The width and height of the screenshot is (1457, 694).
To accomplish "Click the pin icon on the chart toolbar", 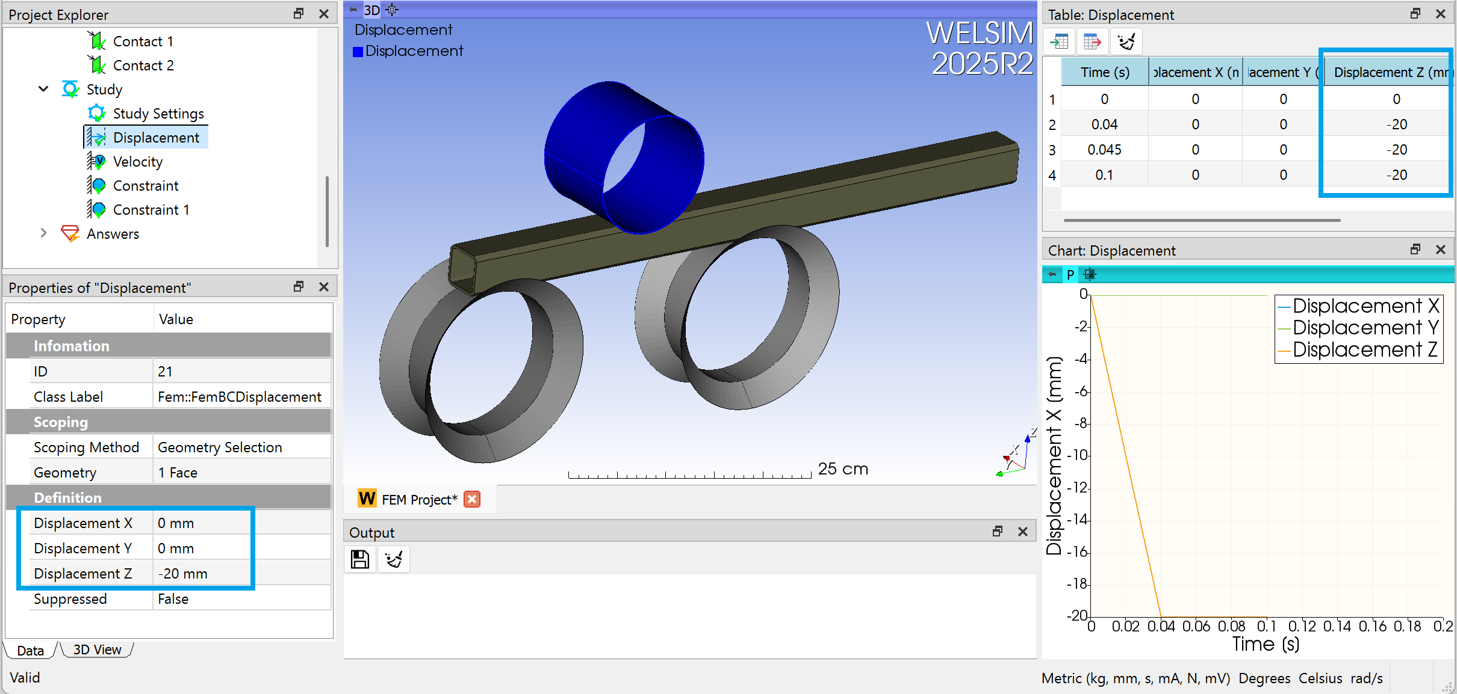I will [x=1052, y=275].
